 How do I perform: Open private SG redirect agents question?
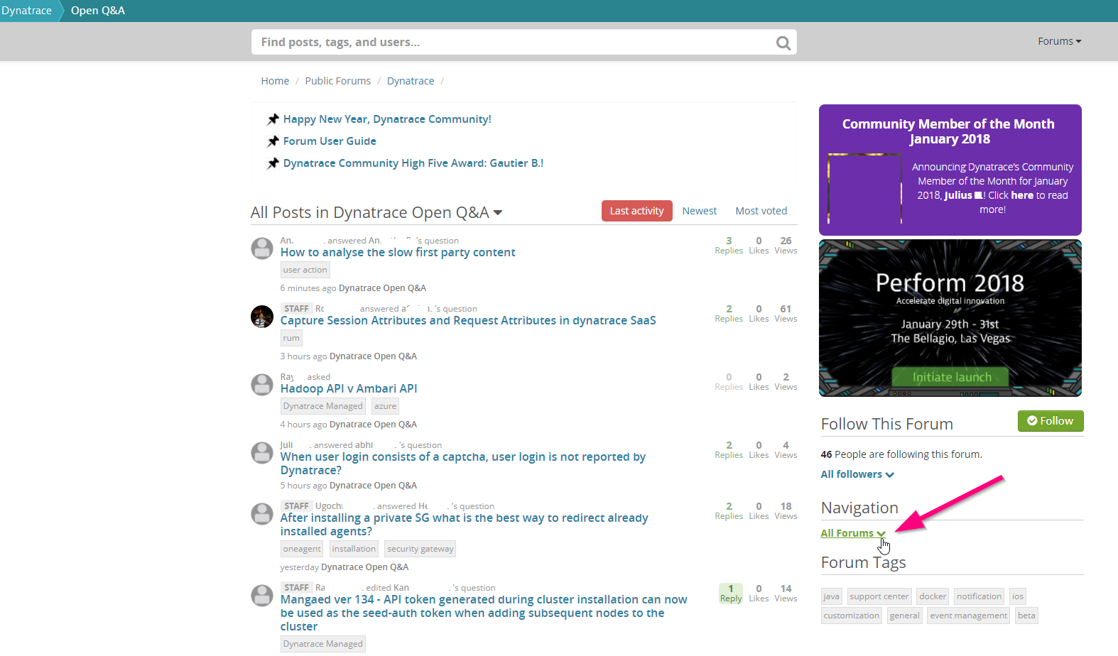[x=464, y=525]
